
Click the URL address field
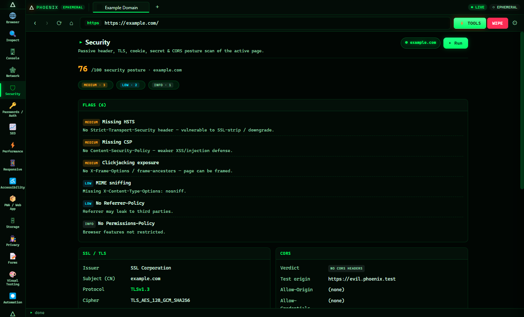coord(265,23)
